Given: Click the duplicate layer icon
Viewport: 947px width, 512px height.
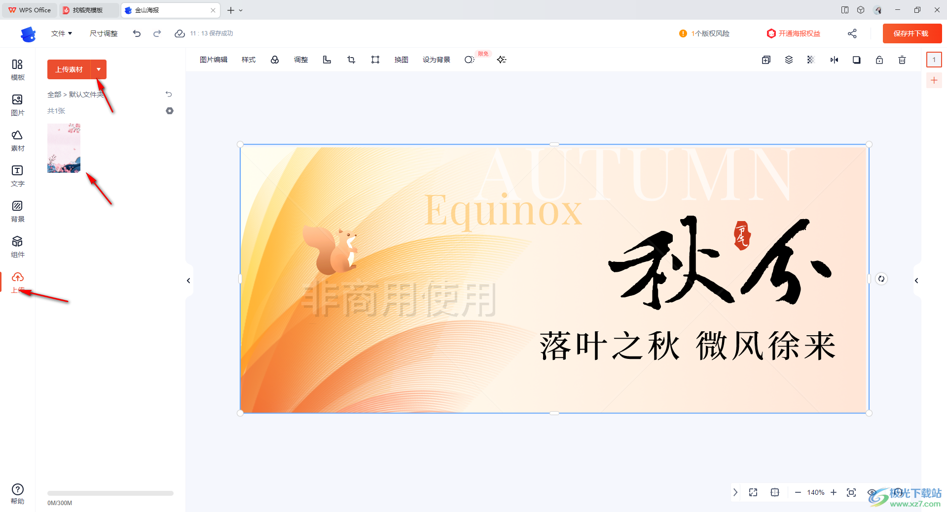Looking at the screenshot, I should (x=766, y=60).
